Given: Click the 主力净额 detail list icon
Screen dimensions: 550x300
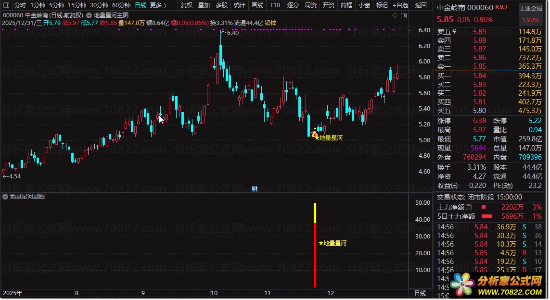Looking at the screenshot, I should 469,208.
